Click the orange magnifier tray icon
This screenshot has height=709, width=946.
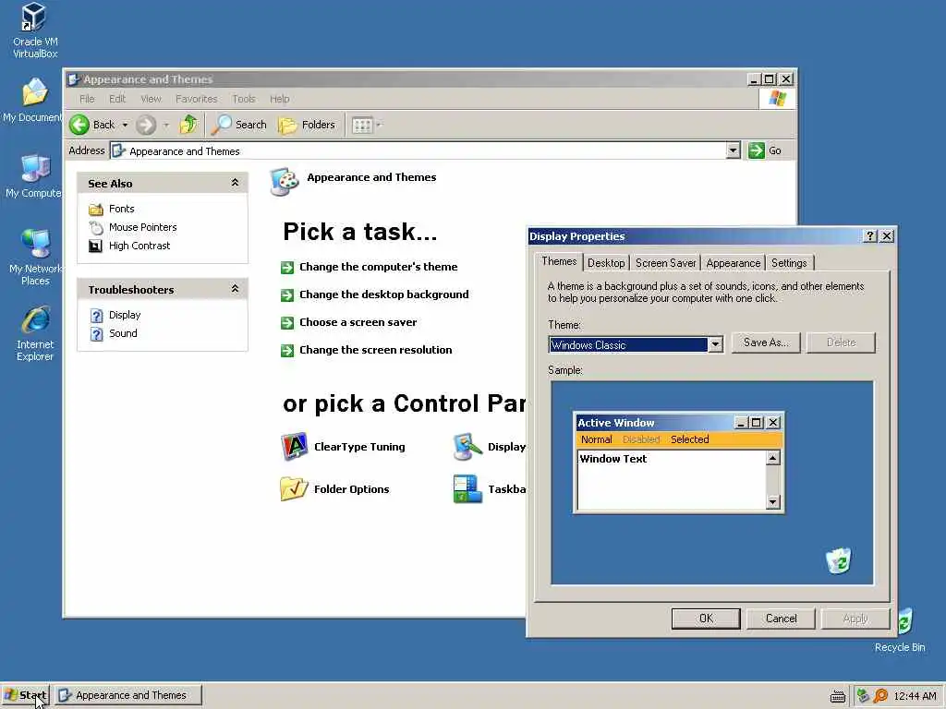(x=880, y=696)
